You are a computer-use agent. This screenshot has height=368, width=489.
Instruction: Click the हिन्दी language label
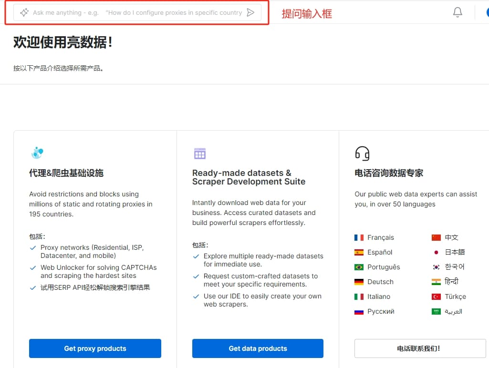point(451,281)
